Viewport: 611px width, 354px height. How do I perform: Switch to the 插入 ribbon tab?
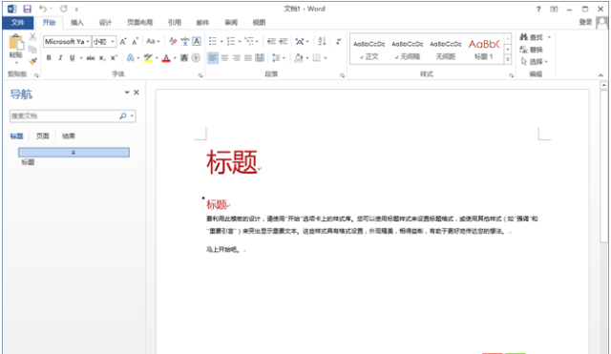[x=76, y=23]
